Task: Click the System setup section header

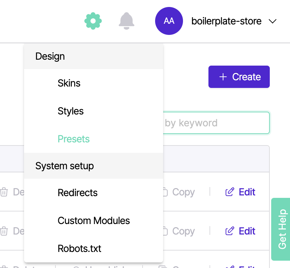Action: [93, 166]
